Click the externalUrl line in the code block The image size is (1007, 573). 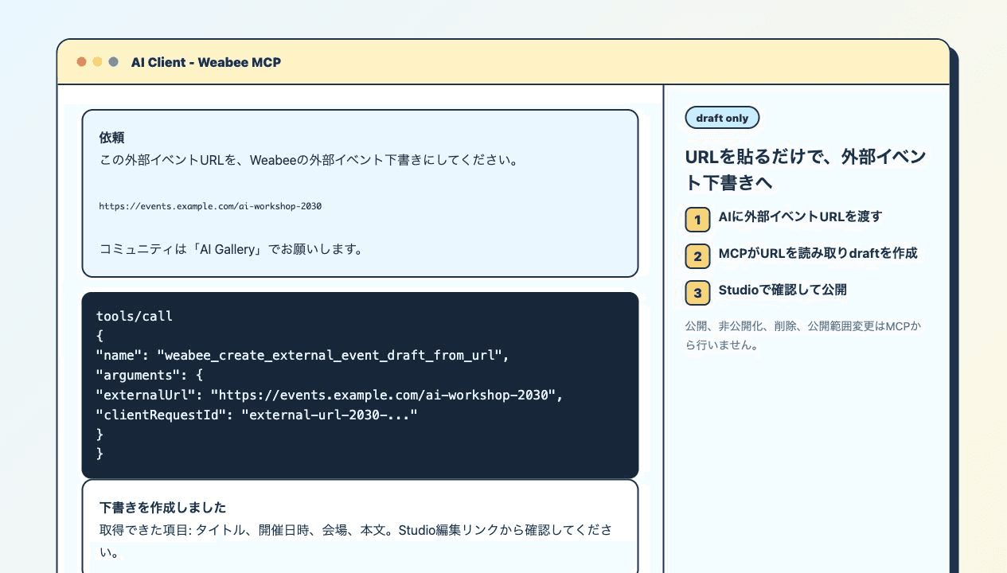pos(330,395)
